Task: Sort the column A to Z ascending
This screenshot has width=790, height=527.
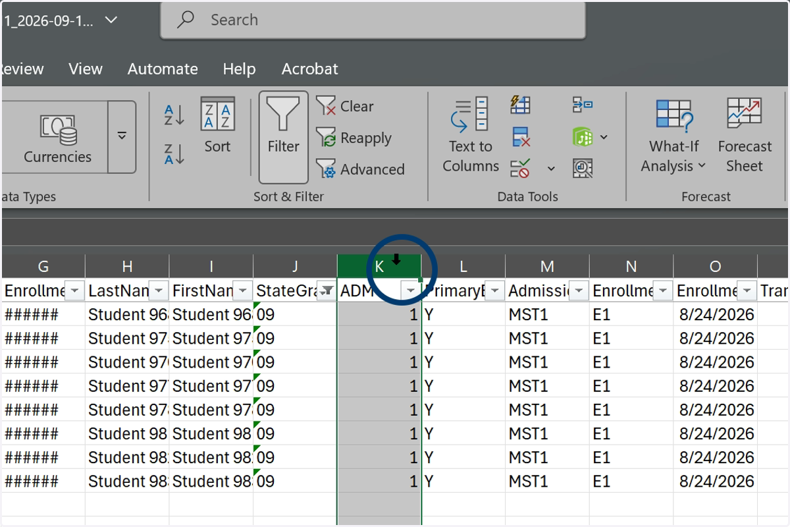Action: coord(174,115)
